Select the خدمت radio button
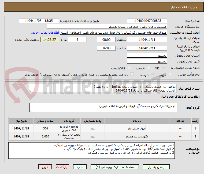Screen dimensions: 204x174 [x=149, y=68]
